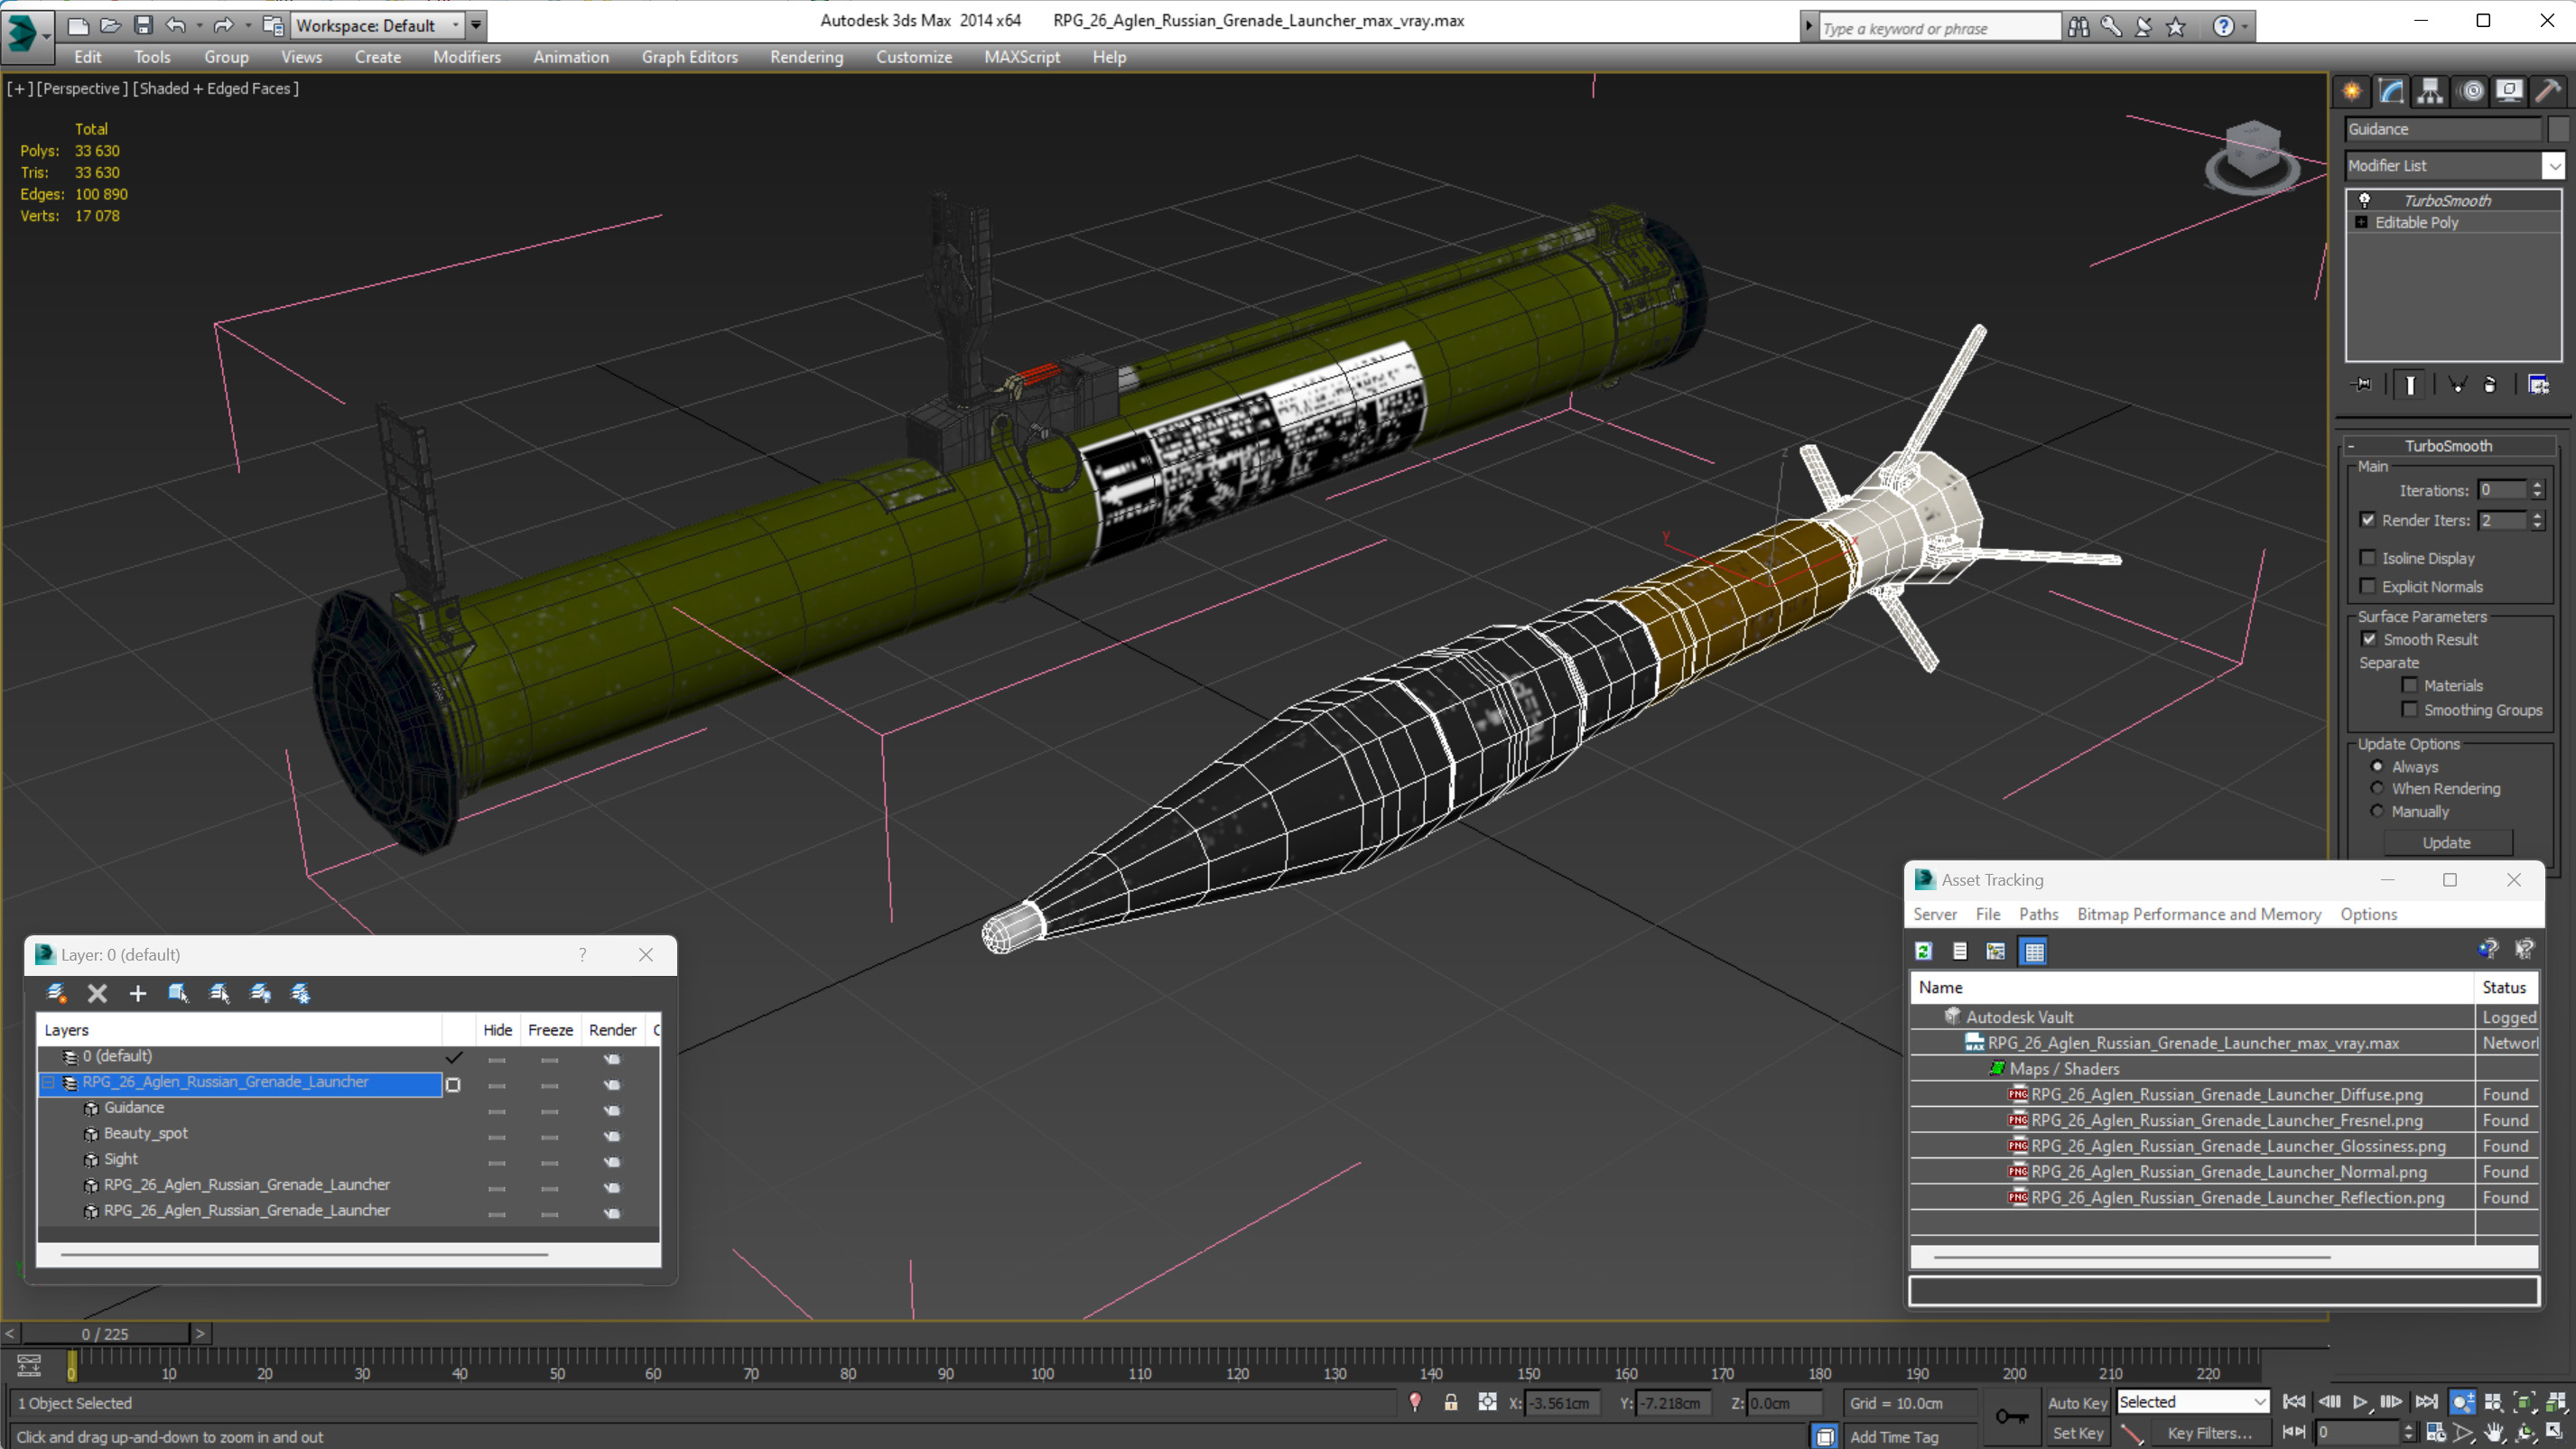The image size is (2576, 1449).
Task: Open the Motion command panel tab
Action: (x=2471, y=91)
